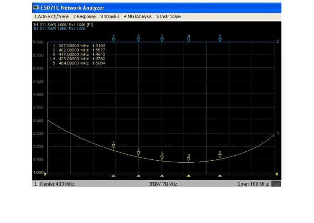
Task: Toggle the Cor correction indicator
Action: [x=276, y=184]
